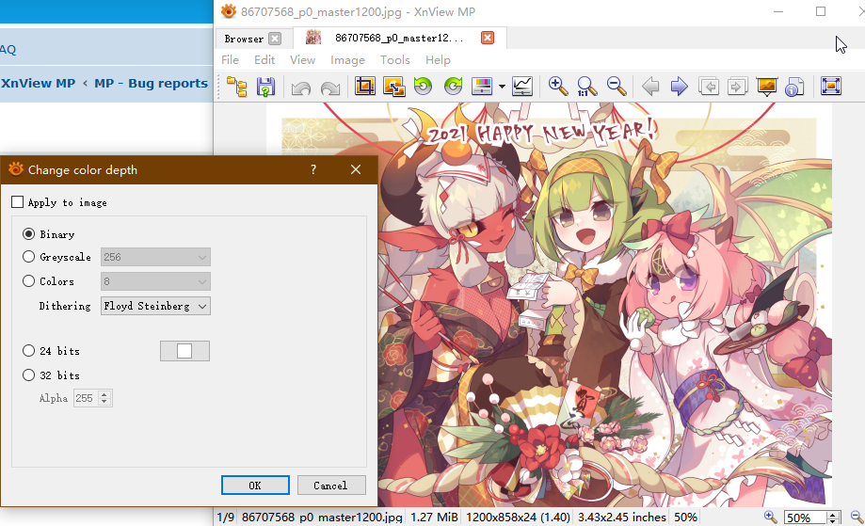Select the Greyscale radio option
Screen dimensions: 865x526
pos(28,257)
